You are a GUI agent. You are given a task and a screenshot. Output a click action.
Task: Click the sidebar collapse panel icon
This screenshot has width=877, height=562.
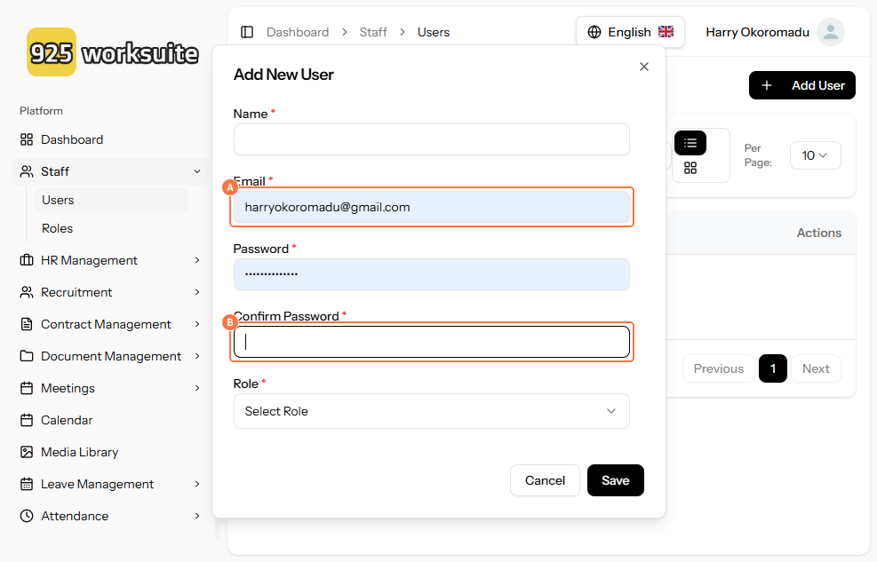pyautogui.click(x=247, y=32)
